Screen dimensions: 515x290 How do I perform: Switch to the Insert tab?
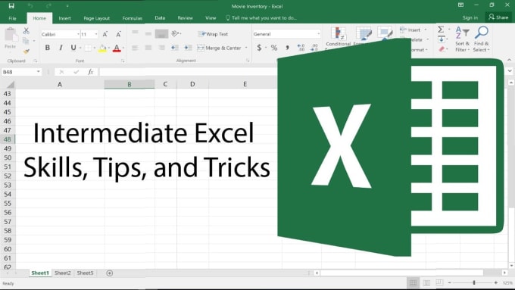pyautogui.click(x=64, y=18)
